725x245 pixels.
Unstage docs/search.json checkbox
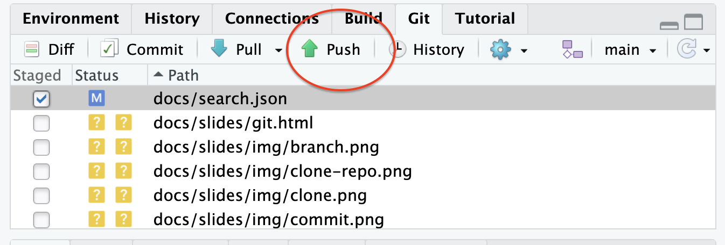pos(41,99)
